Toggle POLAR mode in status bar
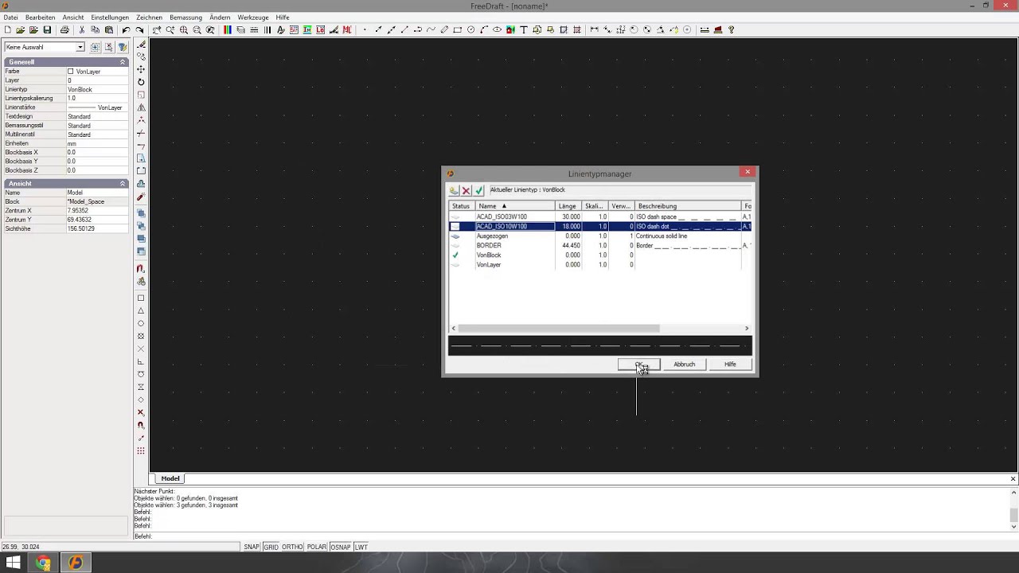This screenshot has width=1019, height=573. (x=317, y=547)
